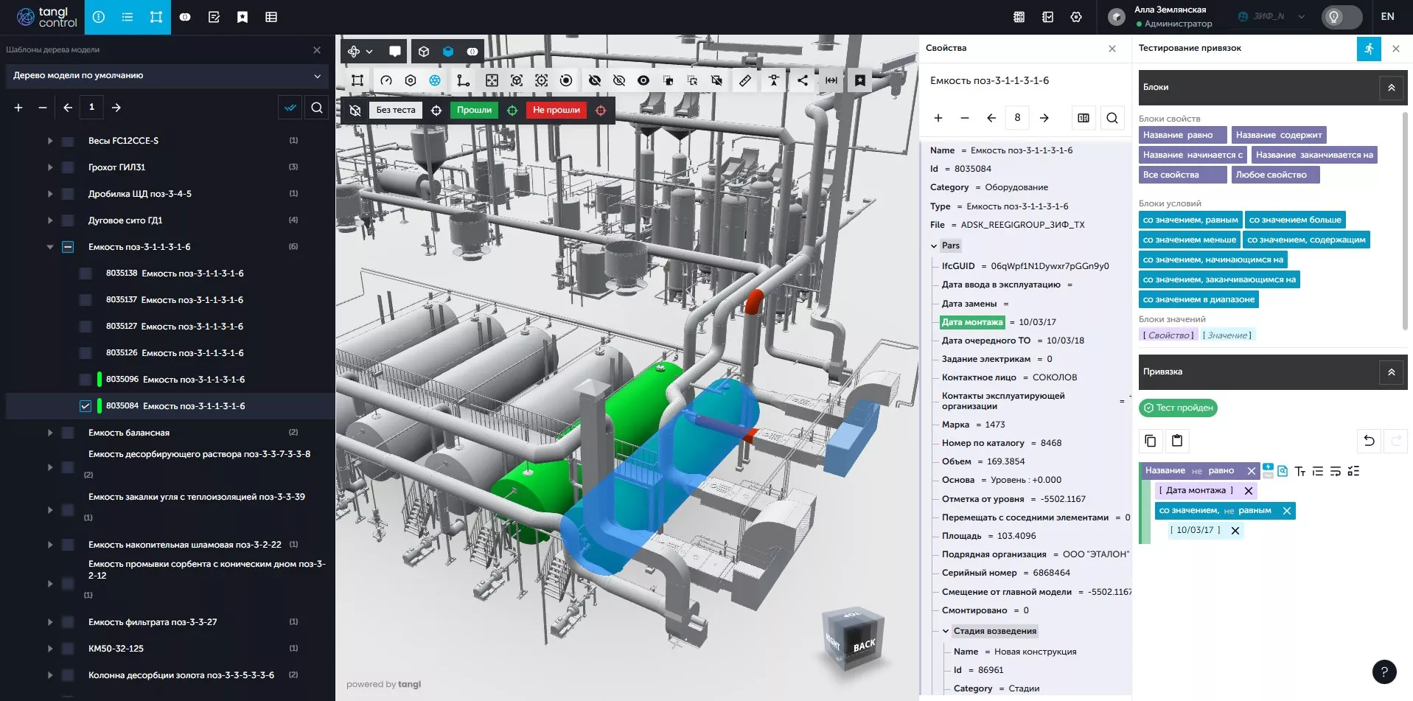The width and height of the screenshot is (1413, 701).
Task: Toggle the lightbulb theme switch
Action: [x=1342, y=17]
